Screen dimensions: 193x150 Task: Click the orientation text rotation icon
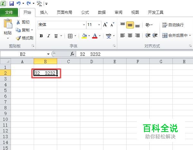pos(148,25)
